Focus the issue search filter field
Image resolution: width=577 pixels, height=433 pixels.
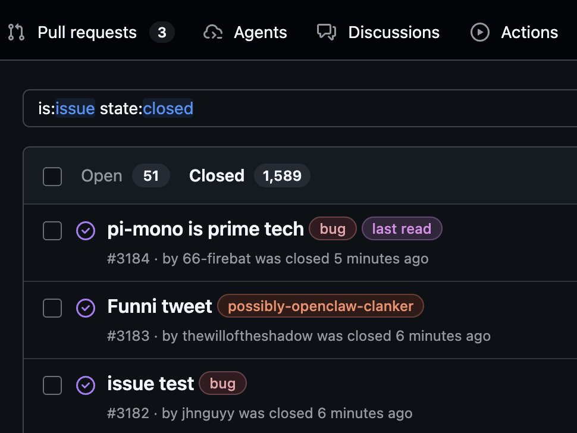click(x=357, y=108)
